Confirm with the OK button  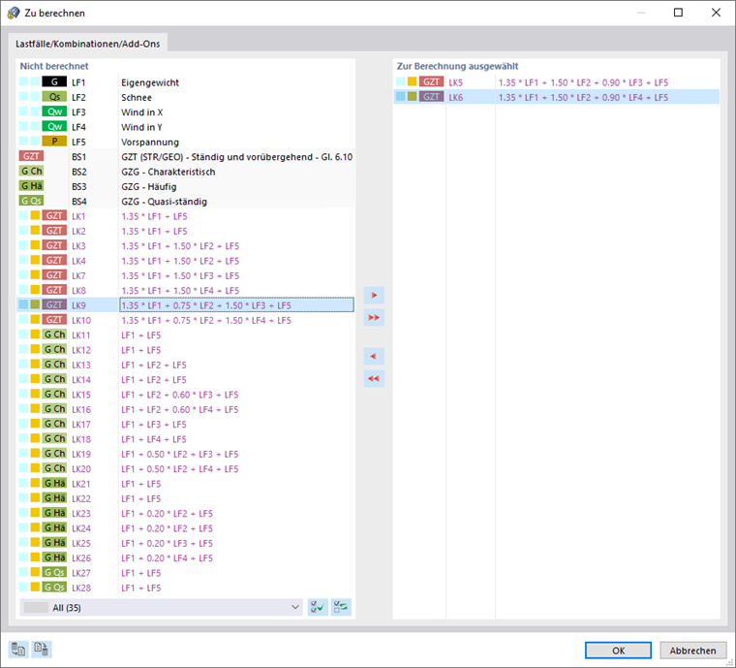pyautogui.click(x=618, y=651)
